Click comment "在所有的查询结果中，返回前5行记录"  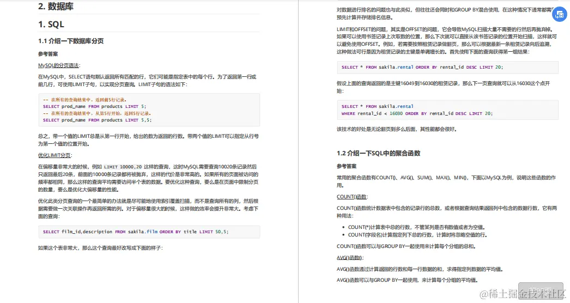pyautogui.click(x=88, y=100)
